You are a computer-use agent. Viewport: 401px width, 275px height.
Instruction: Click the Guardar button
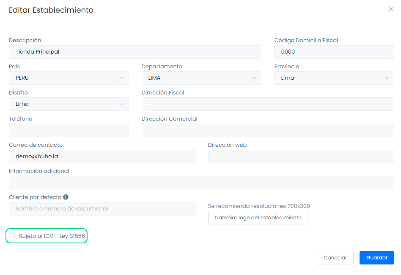(376, 258)
